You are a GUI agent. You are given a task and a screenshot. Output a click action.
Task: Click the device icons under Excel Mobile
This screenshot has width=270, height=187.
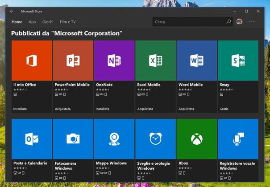click(143, 94)
